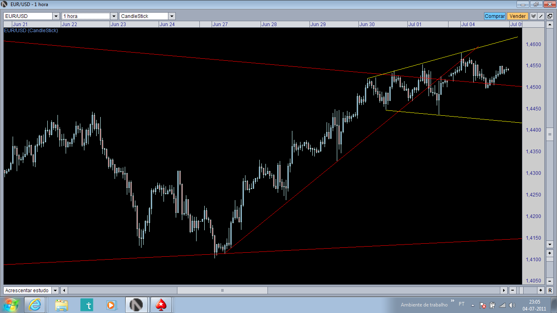Click the vertical zoom plus button
Screen dimensions: 557x313
(x=550, y=253)
